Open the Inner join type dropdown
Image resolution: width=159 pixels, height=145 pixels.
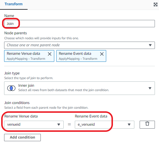click(x=79, y=88)
